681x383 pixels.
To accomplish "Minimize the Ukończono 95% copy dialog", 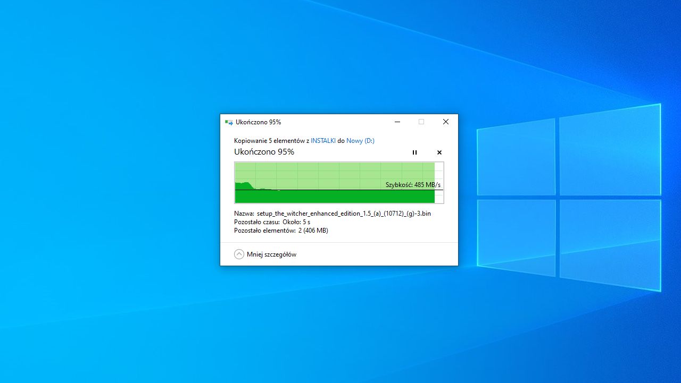I will (x=397, y=122).
